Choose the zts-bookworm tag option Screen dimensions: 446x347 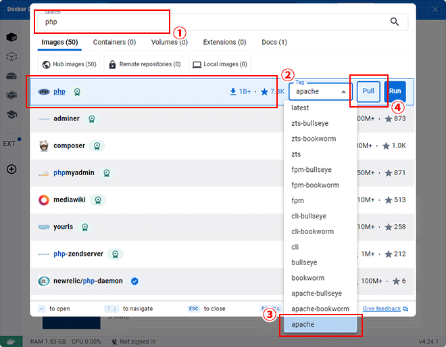coord(320,139)
